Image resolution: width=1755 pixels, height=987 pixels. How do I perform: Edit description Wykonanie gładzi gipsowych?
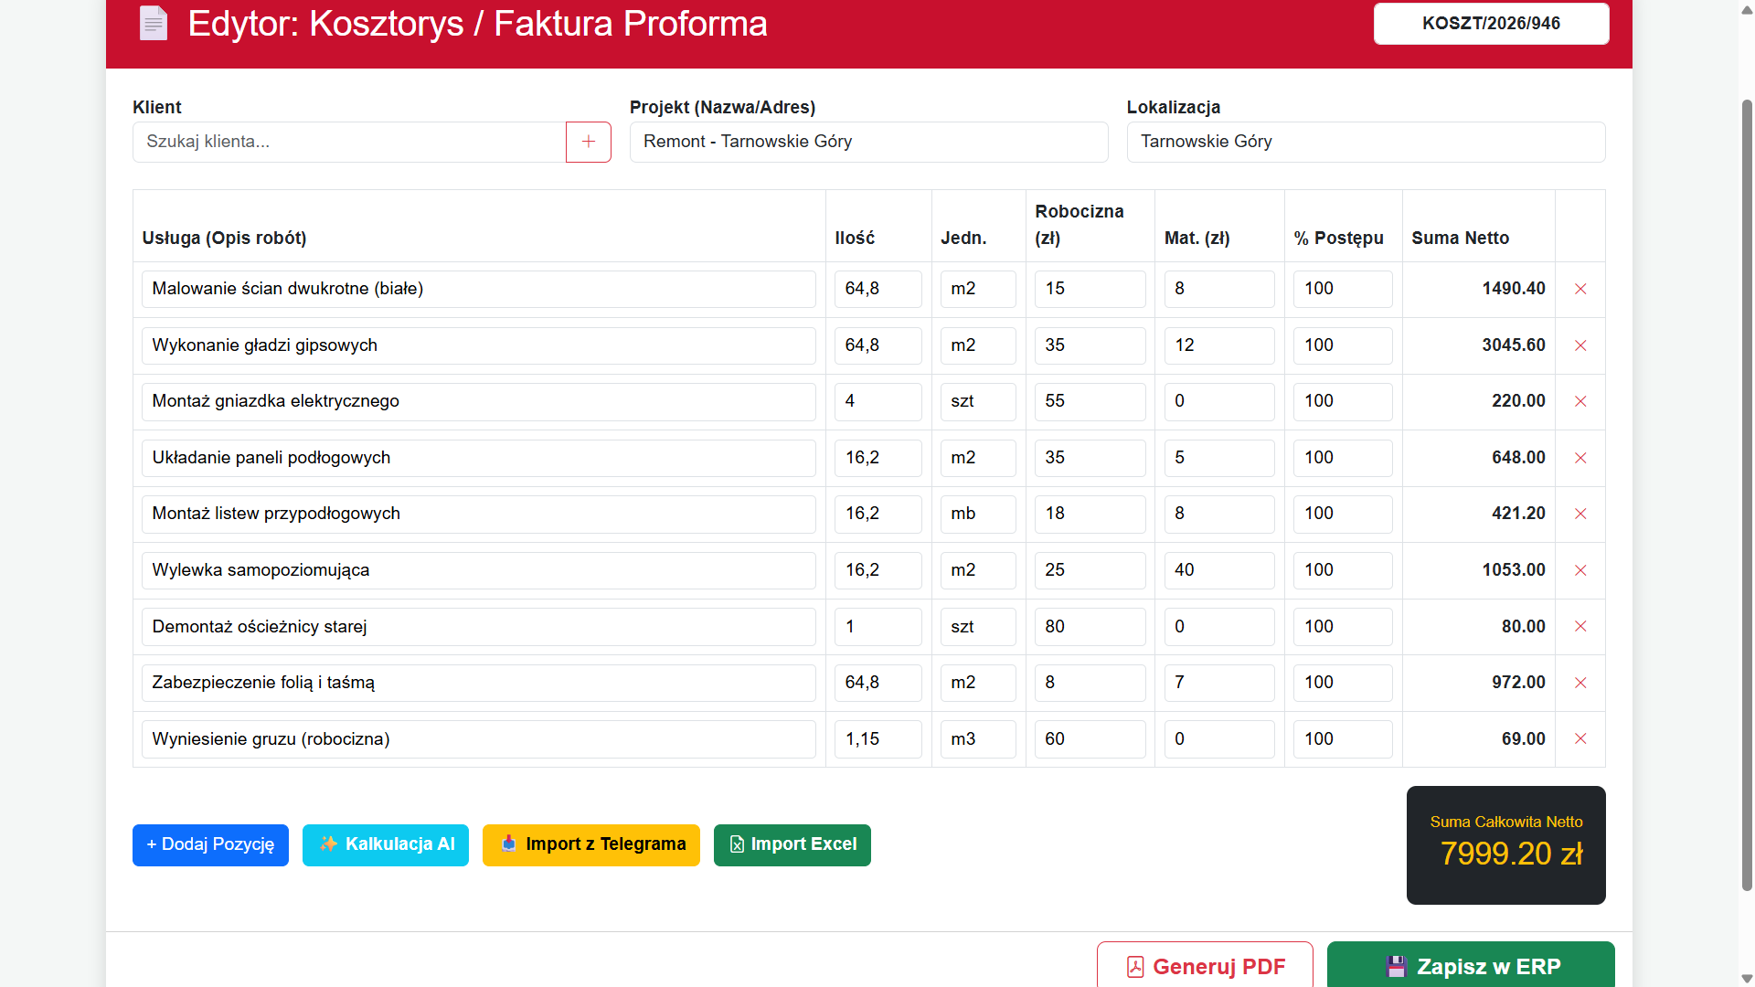tap(479, 345)
